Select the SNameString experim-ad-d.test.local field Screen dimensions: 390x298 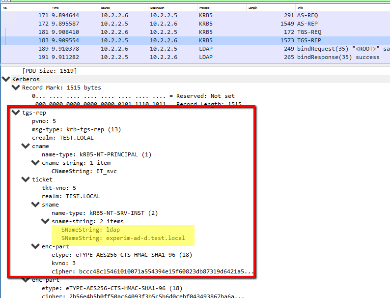pos(123,238)
